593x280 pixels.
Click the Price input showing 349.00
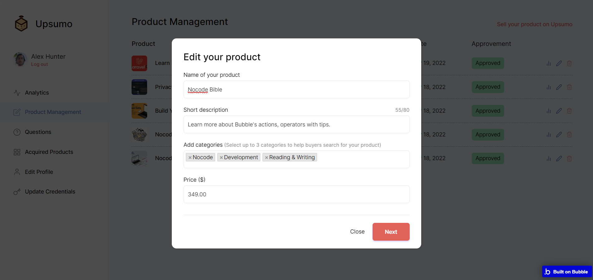[x=296, y=194]
